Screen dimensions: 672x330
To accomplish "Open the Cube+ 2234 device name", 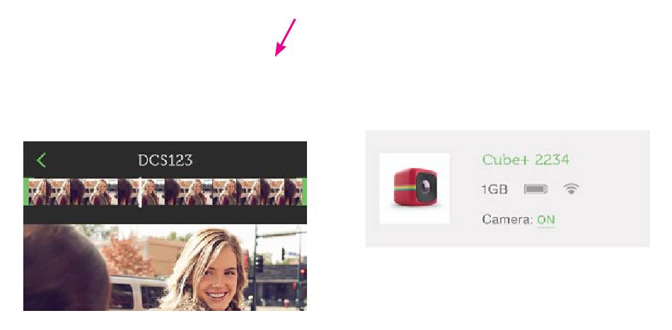I will click(526, 160).
